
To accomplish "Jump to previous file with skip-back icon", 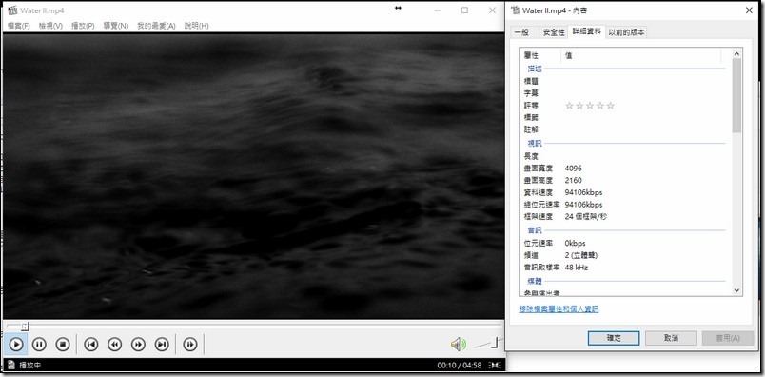I will pos(90,345).
